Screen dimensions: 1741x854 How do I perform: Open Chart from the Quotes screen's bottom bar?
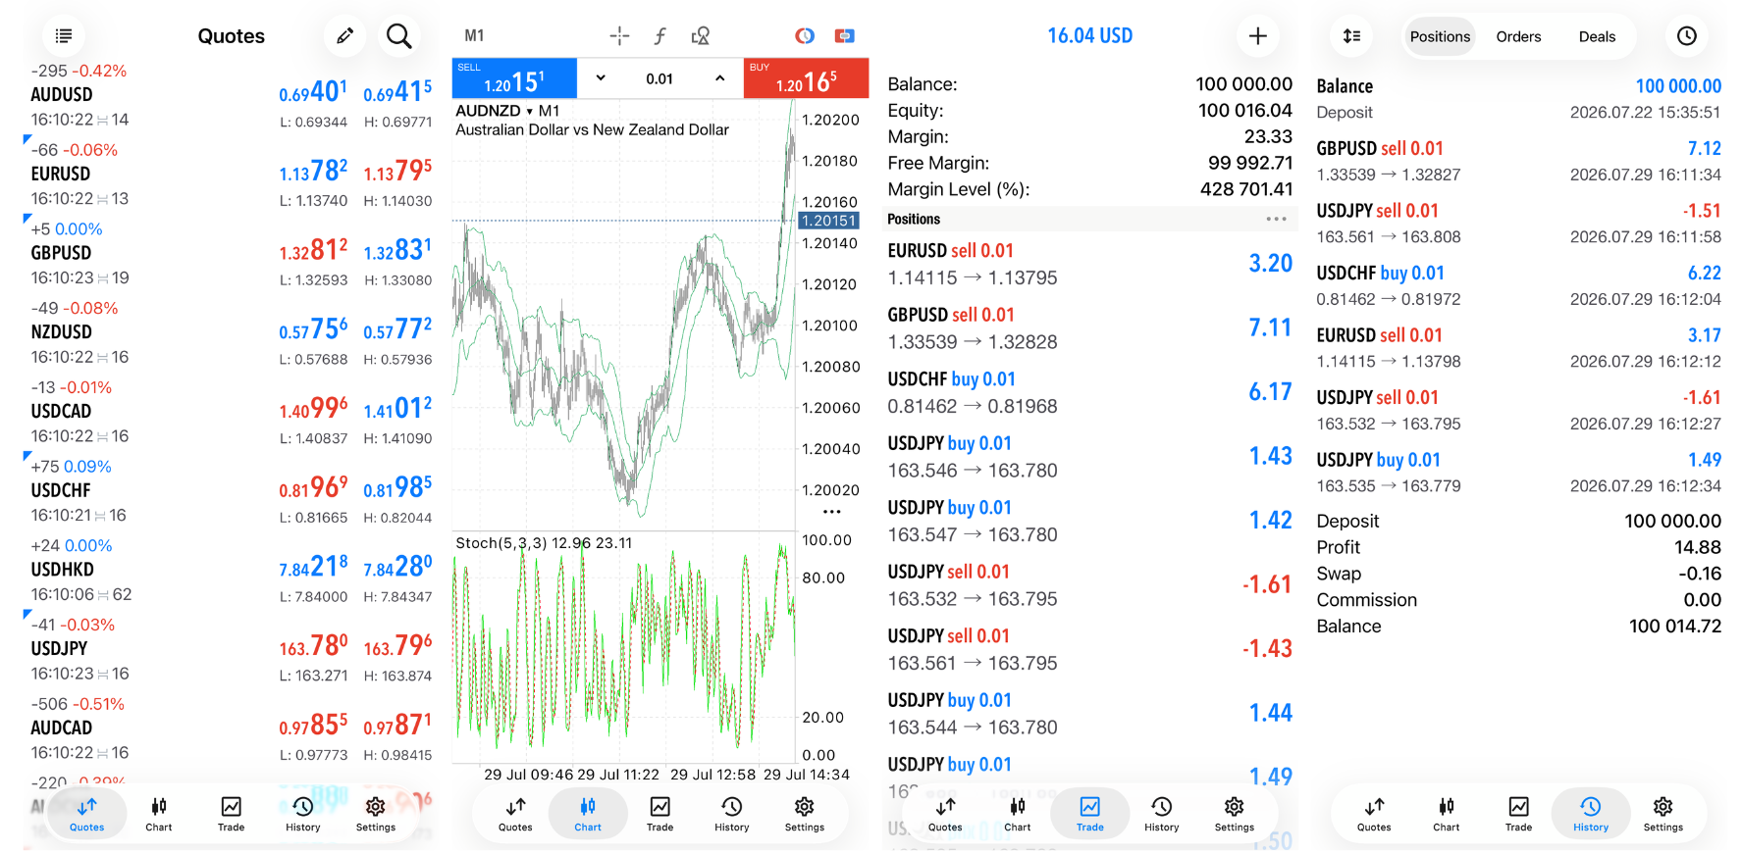[x=159, y=814]
